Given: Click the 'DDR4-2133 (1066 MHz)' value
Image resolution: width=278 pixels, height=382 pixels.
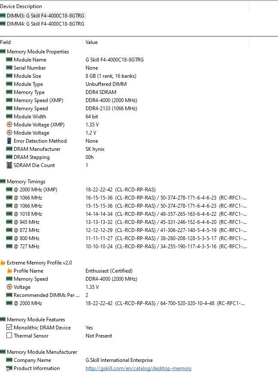Looking at the screenshot, I should pyautogui.click(x=112, y=109).
